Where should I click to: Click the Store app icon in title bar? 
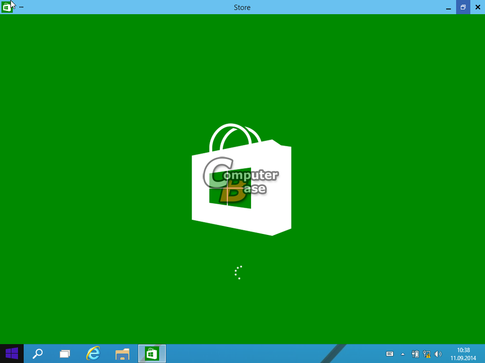tap(6, 7)
